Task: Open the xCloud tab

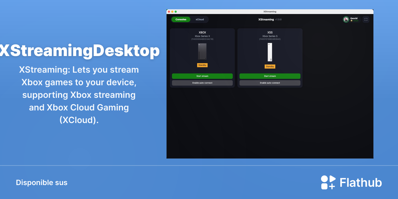Action: pos(200,20)
